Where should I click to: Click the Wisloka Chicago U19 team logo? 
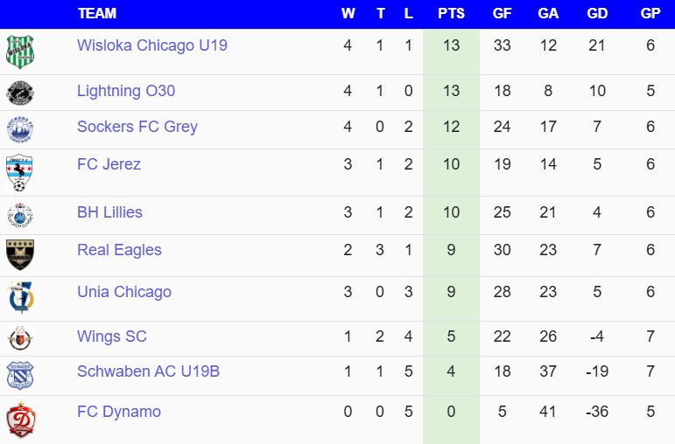click(19, 52)
